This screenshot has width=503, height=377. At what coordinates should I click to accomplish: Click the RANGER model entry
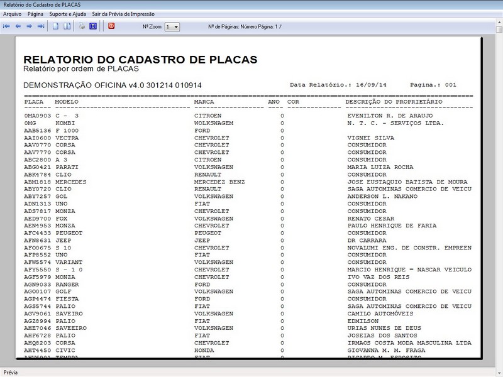[67, 285]
